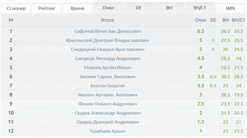The height and width of the screenshot is (138, 247).
Task: Click player Бехтин Георгий
Action: click(108, 86)
